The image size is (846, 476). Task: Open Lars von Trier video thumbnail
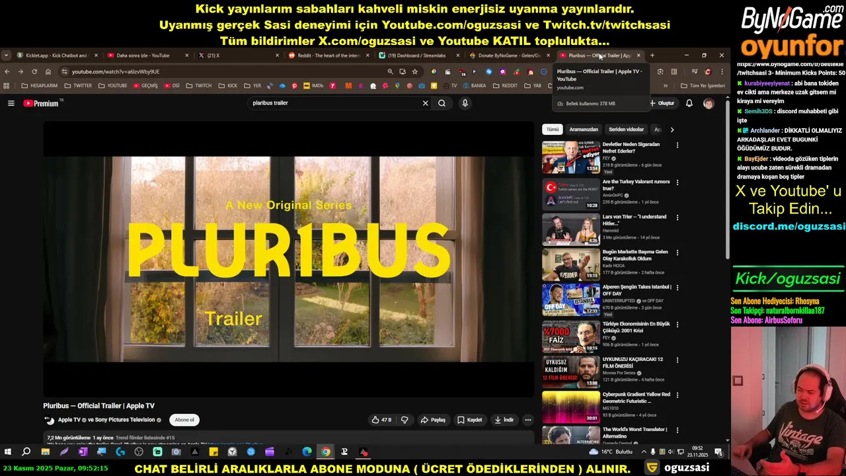click(571, 228)
